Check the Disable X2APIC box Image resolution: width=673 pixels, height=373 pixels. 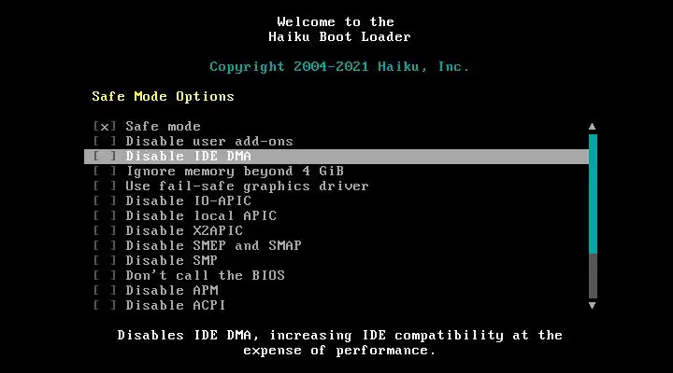[105, 231]
